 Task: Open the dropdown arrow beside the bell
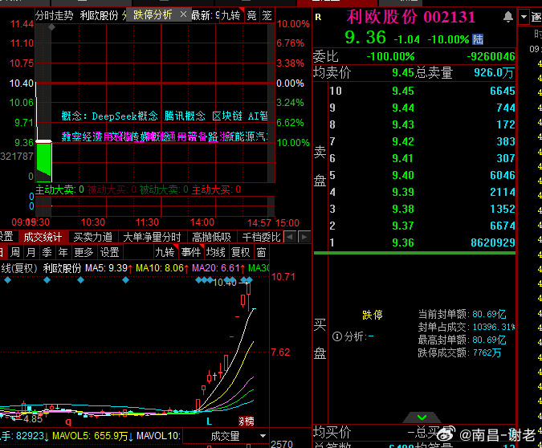tap(524, 17)
